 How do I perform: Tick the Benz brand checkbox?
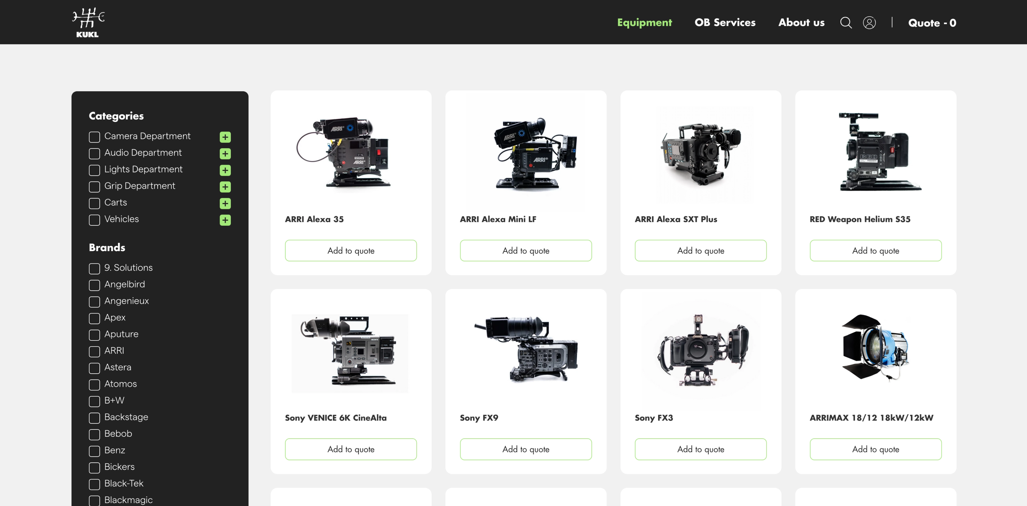(x=94, y=451)
